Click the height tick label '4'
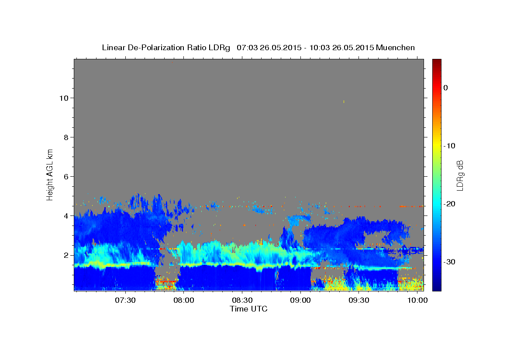This screenshot has width=524, height=349. click(67, 216)
